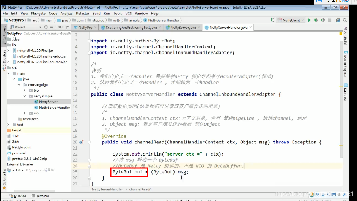Image resolution: width=357 pixels, height=201 pixels.
Task: Open Project panel settings gear
Action: pyautogui.click(x=60, y=27)
